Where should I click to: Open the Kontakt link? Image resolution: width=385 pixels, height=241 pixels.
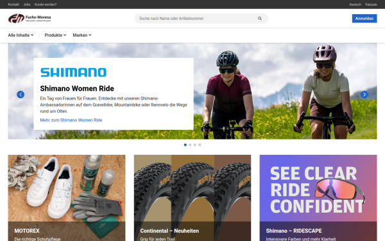(x=13, y=4)
